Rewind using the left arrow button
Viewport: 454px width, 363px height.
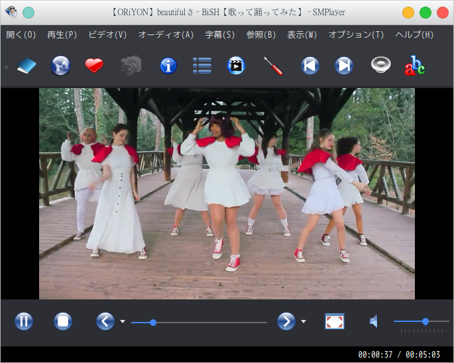tap(105, 321)
